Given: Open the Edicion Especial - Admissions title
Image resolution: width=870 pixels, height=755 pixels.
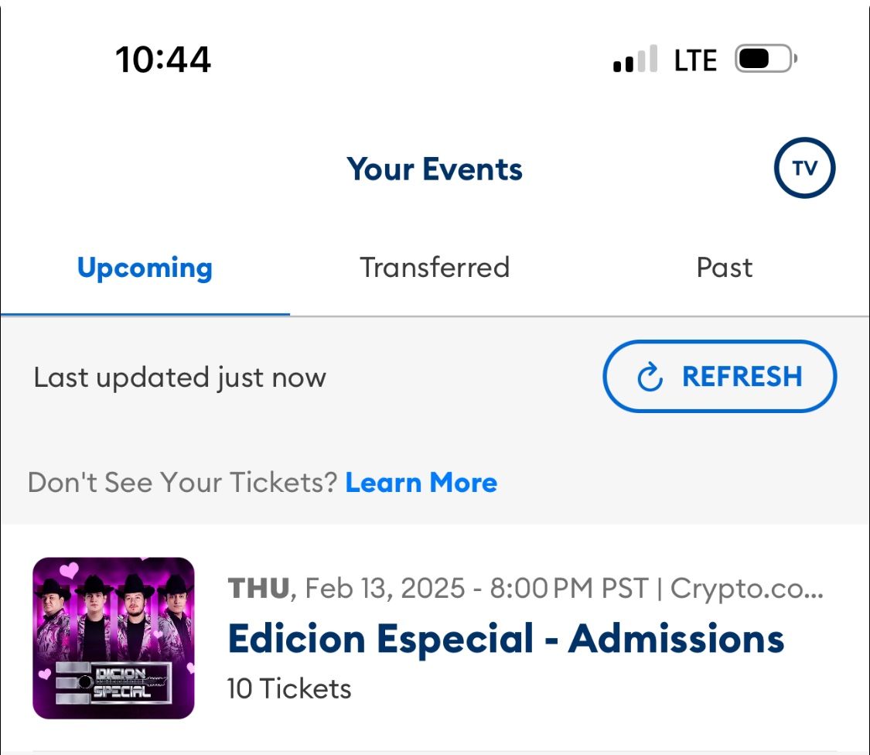Looking at the screenshot, I should coord(506,639).
